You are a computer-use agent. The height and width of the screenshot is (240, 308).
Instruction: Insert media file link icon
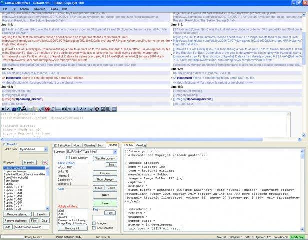pos(36,109)
